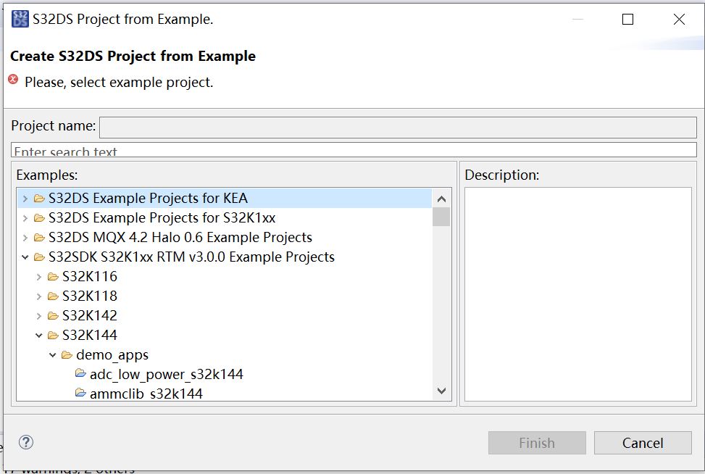Viewport: 705px width, 474px height.
Task: Collapse S32SDK S32K1xx RTM v3.0.0 Example Projects
Action: click(25, 257)
